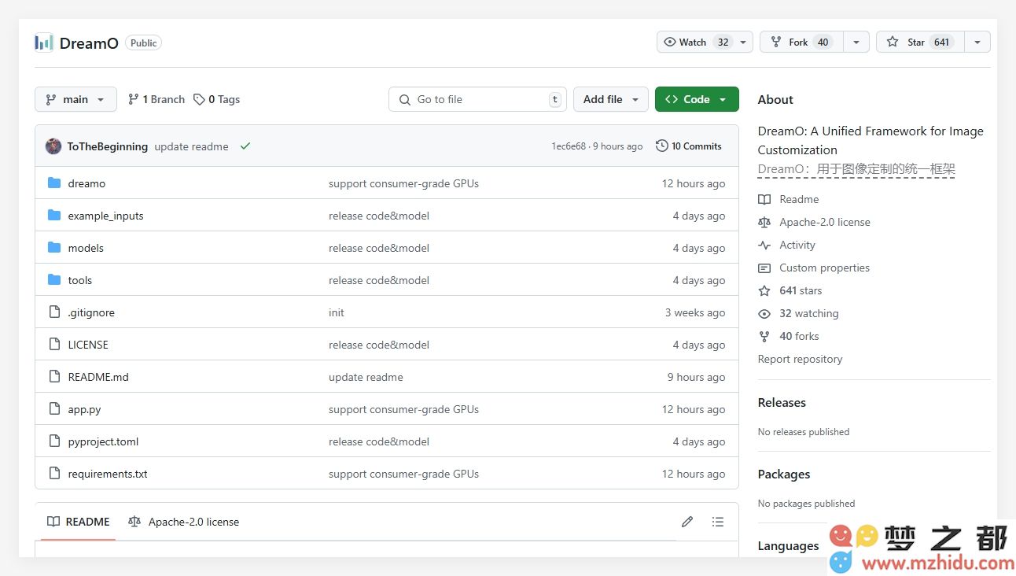Open the latest 'update readme' commit message
This screenshot has height=576, width=1016.
(191, 146)
